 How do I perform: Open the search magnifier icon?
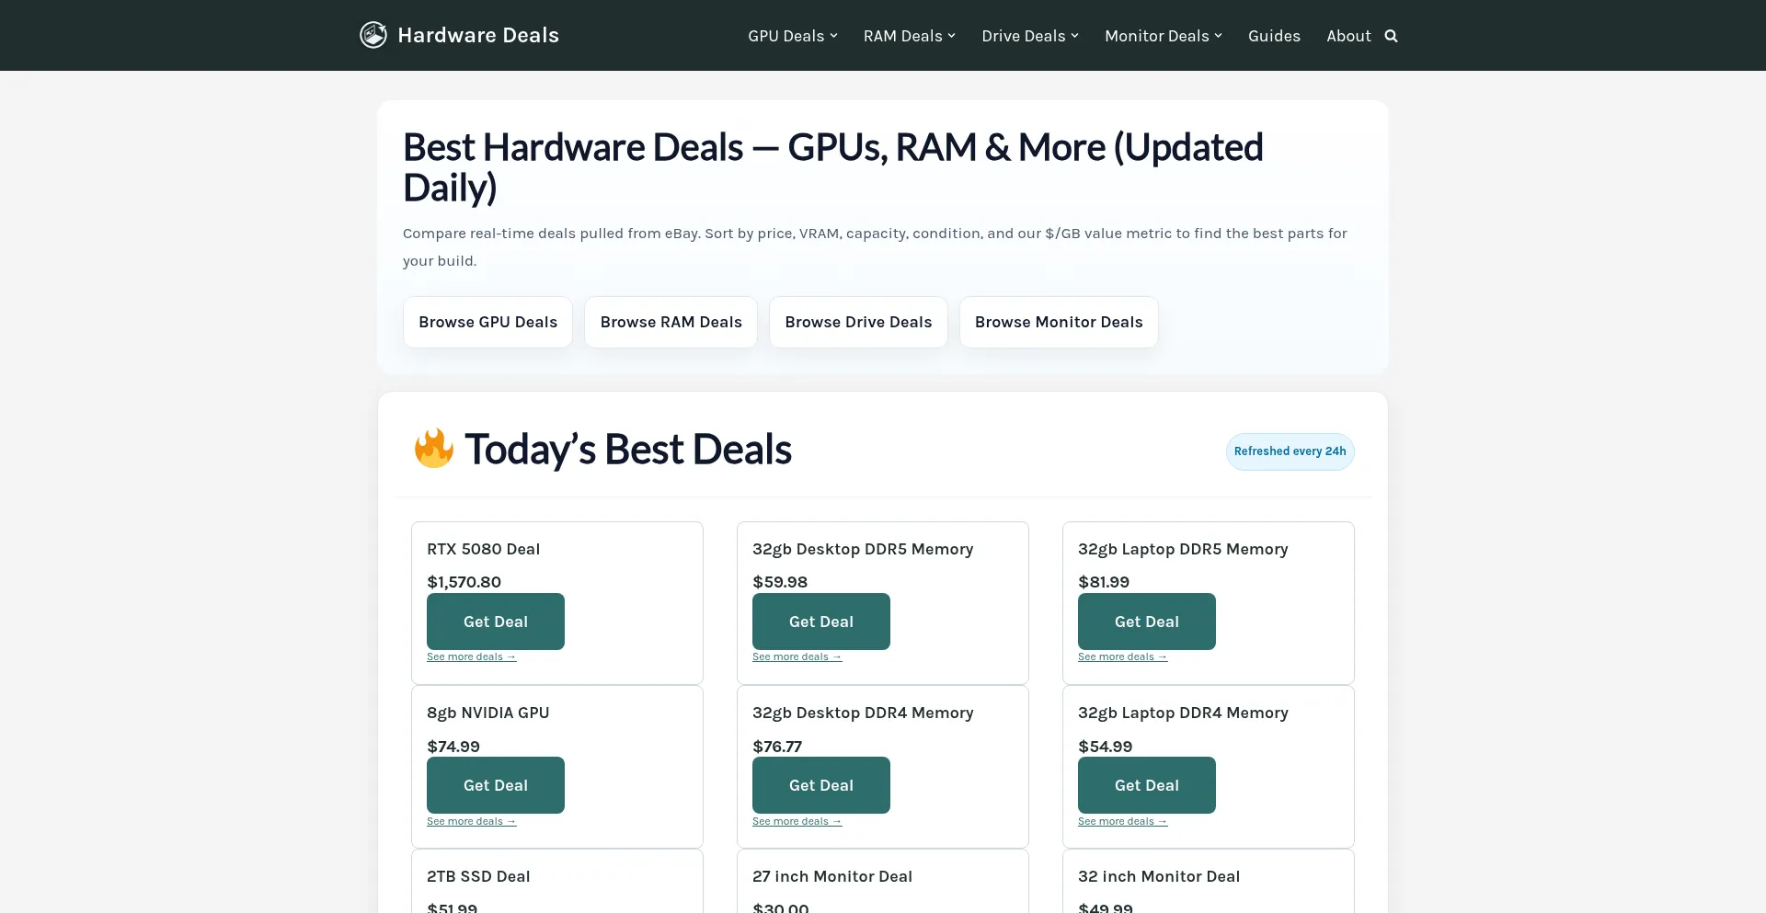1391,36
